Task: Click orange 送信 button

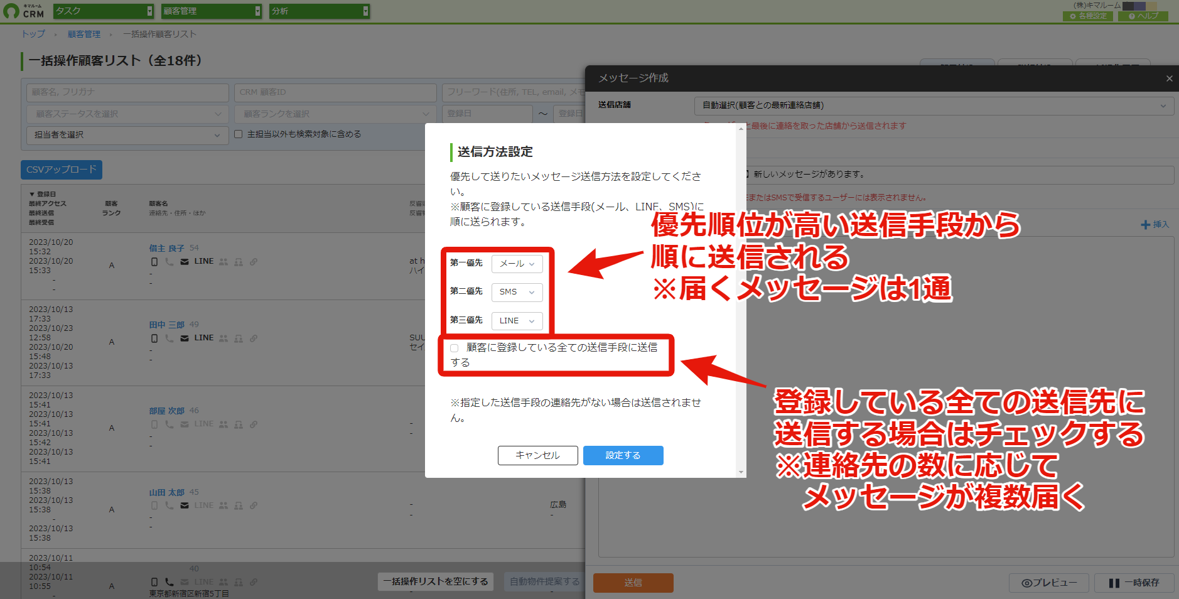Action: [x=633, y=583]
